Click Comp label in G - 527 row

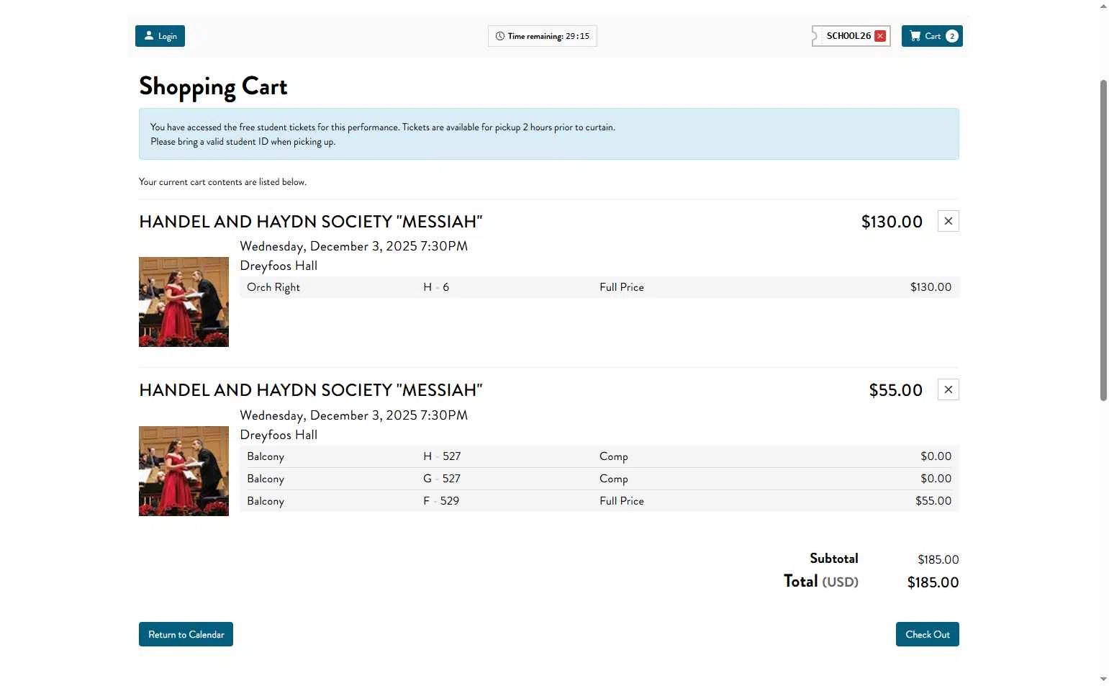point(614,479)
